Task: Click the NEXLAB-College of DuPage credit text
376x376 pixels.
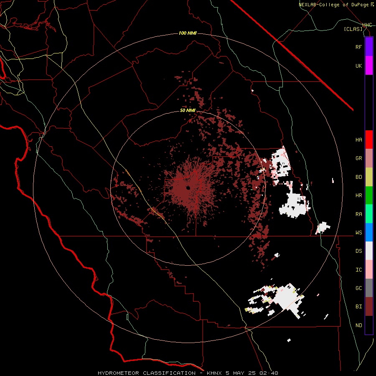Action: (x=333, y=5)
